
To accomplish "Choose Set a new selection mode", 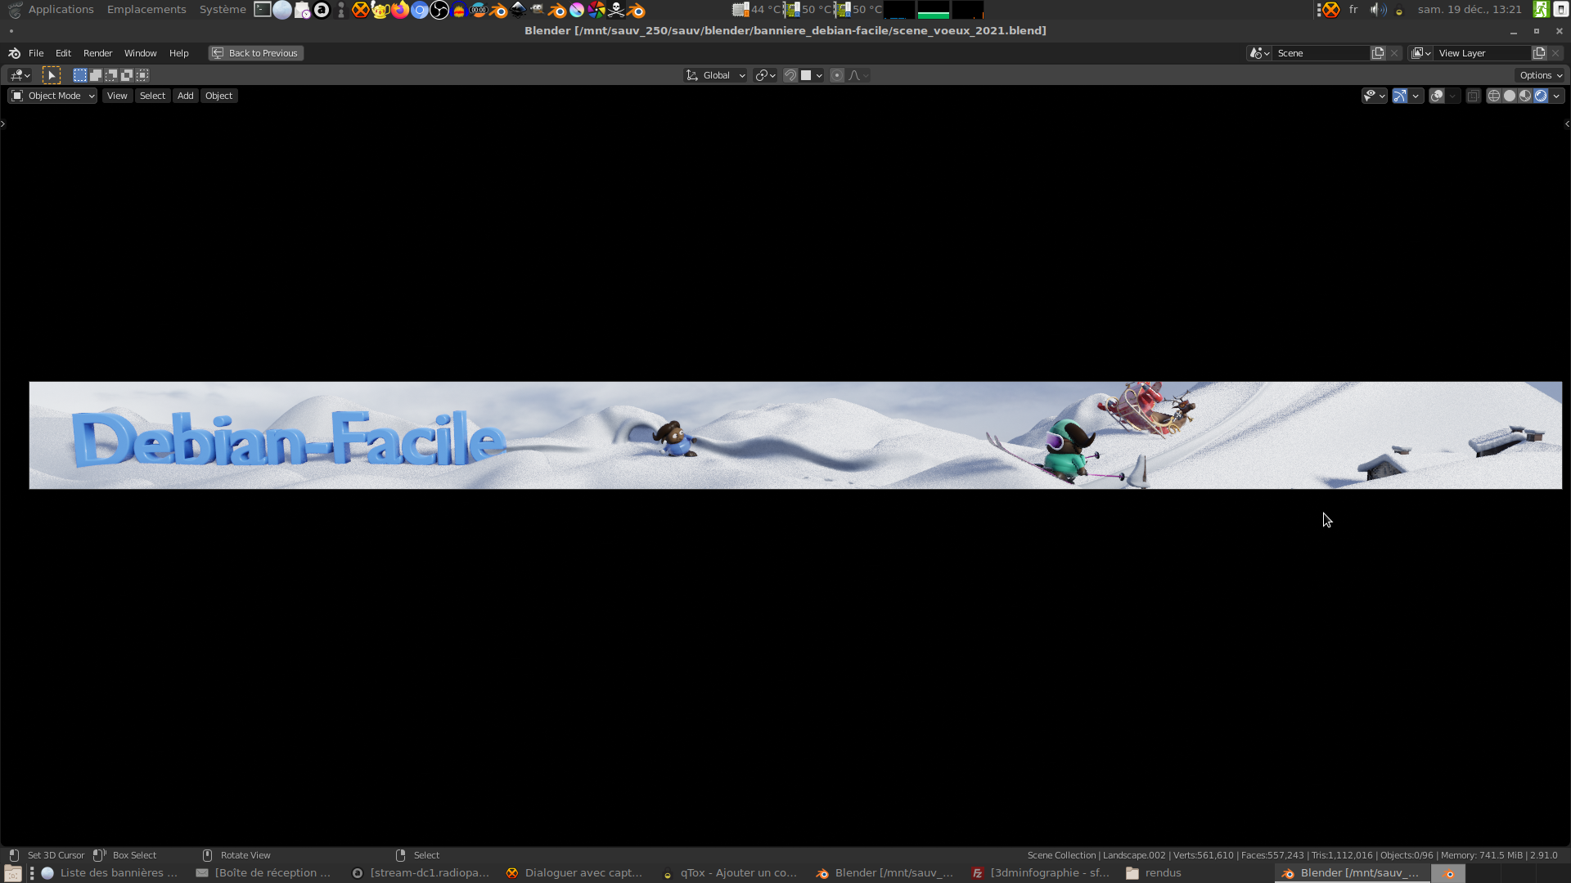I will pos(80,75).
